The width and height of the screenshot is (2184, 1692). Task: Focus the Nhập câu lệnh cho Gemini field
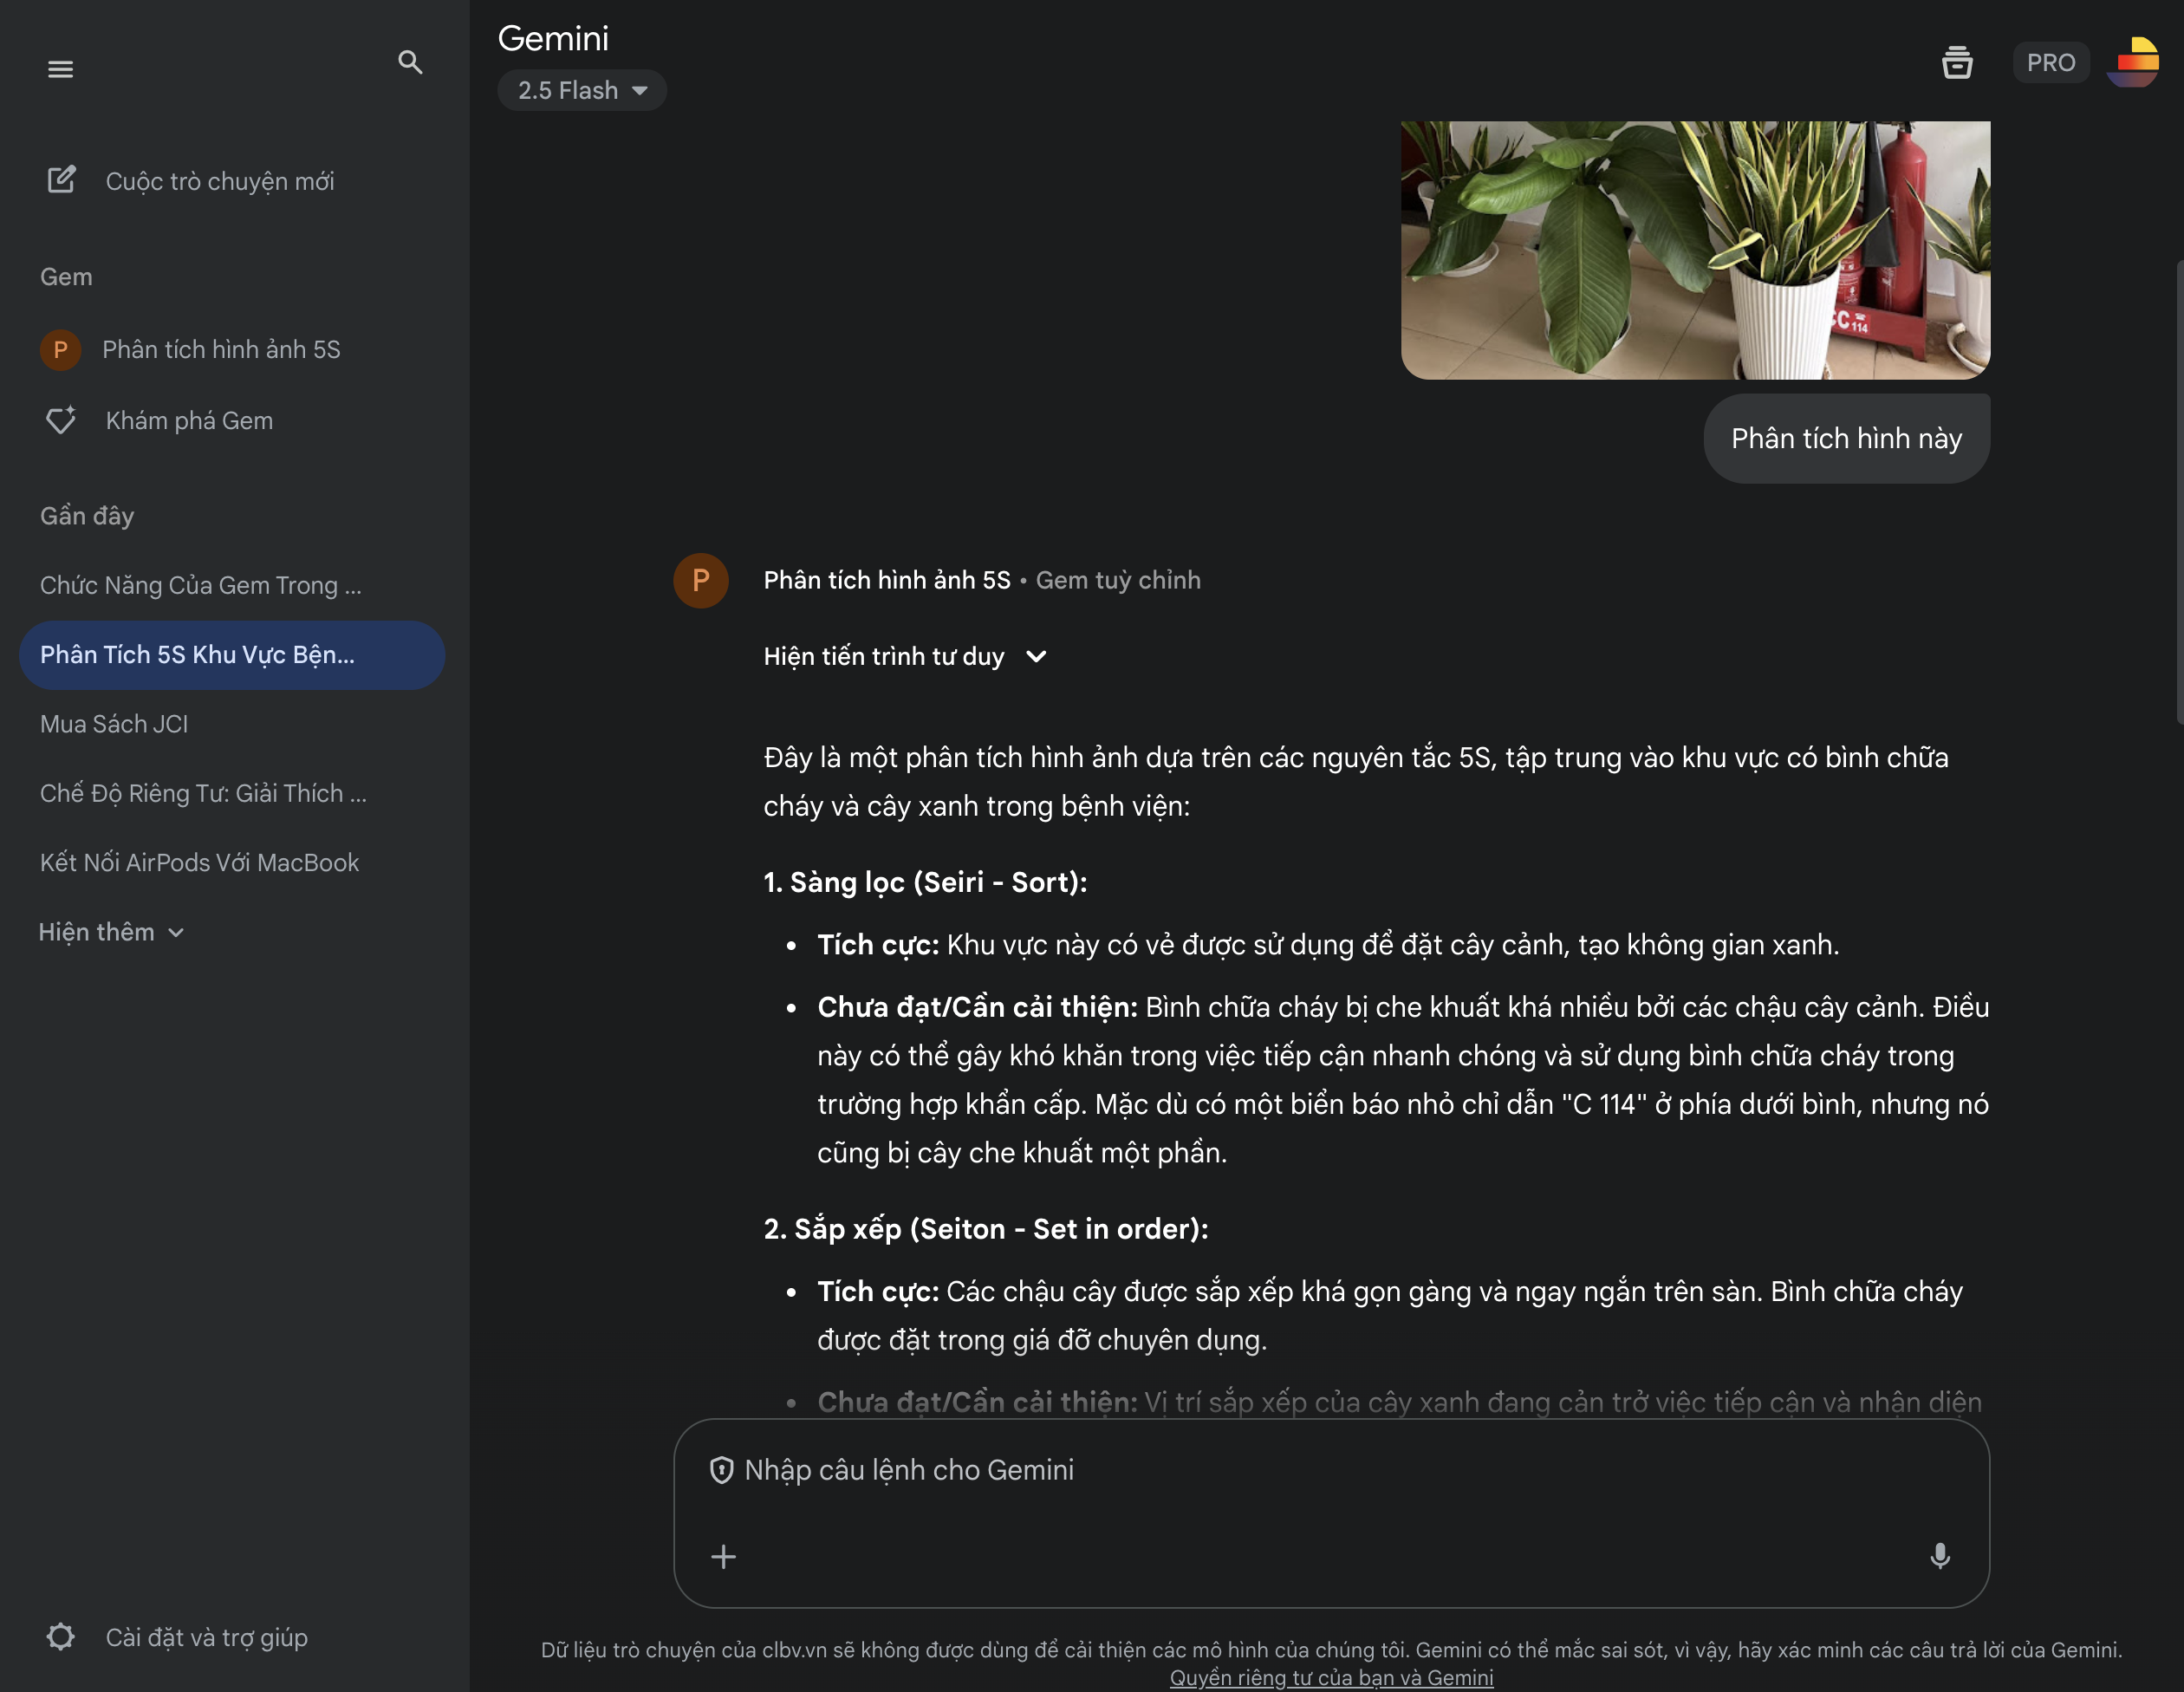click(1331, 1470)
